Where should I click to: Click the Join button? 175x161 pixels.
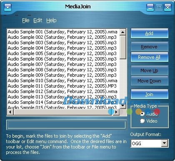[150, 94]
